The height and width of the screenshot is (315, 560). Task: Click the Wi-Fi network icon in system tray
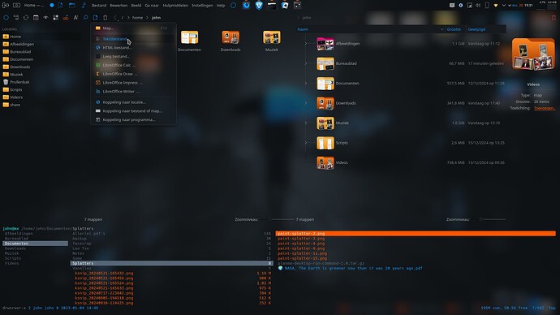click(495, 6)
